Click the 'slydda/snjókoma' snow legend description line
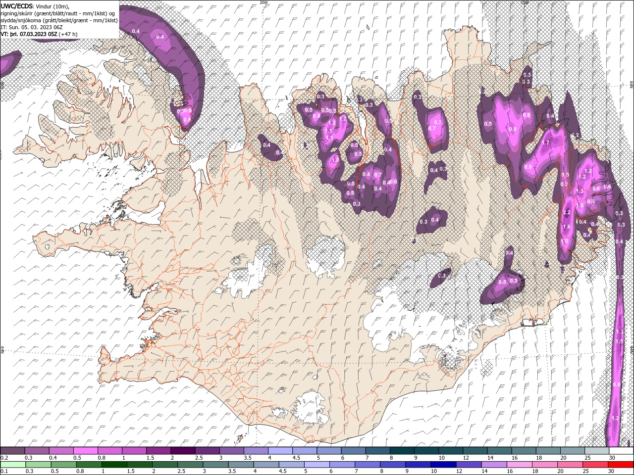 59,20
